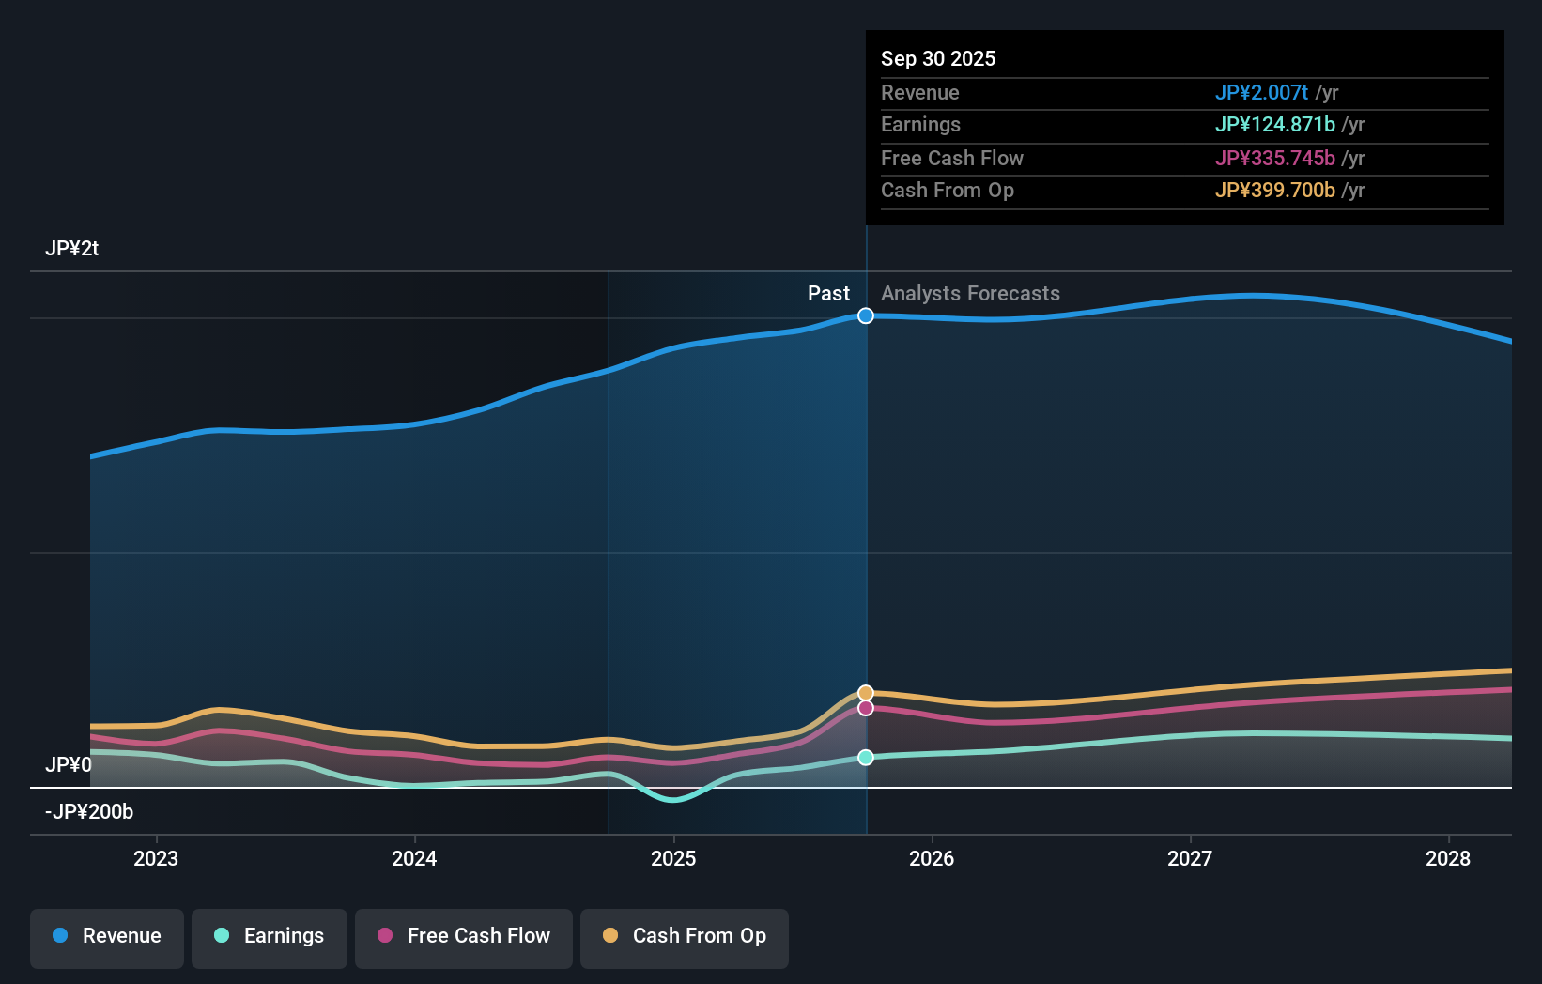This screenshot has height=984, width=1542.
Task: Toggle the Earnings series visibility
Action: click(x=269, y=938)
